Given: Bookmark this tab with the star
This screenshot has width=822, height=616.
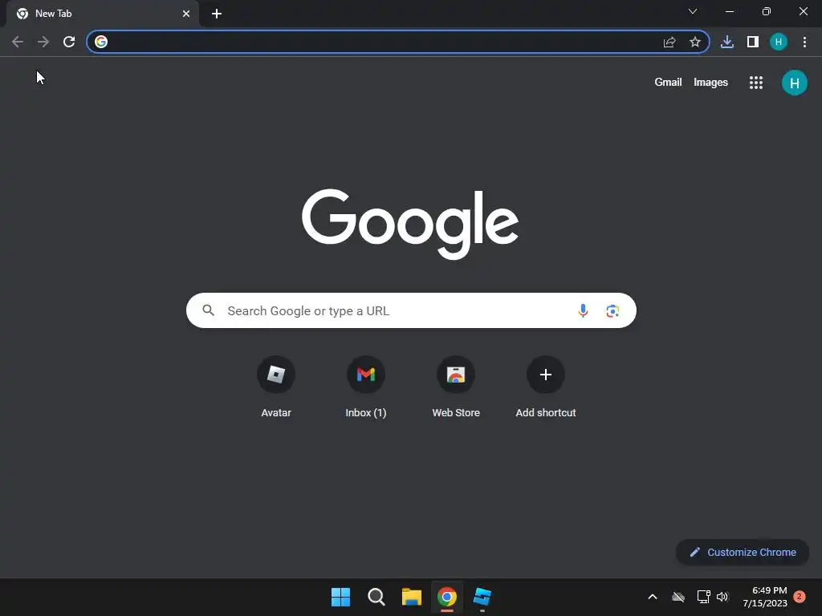Looking at the screenshot, I should [x=695, y=42].
